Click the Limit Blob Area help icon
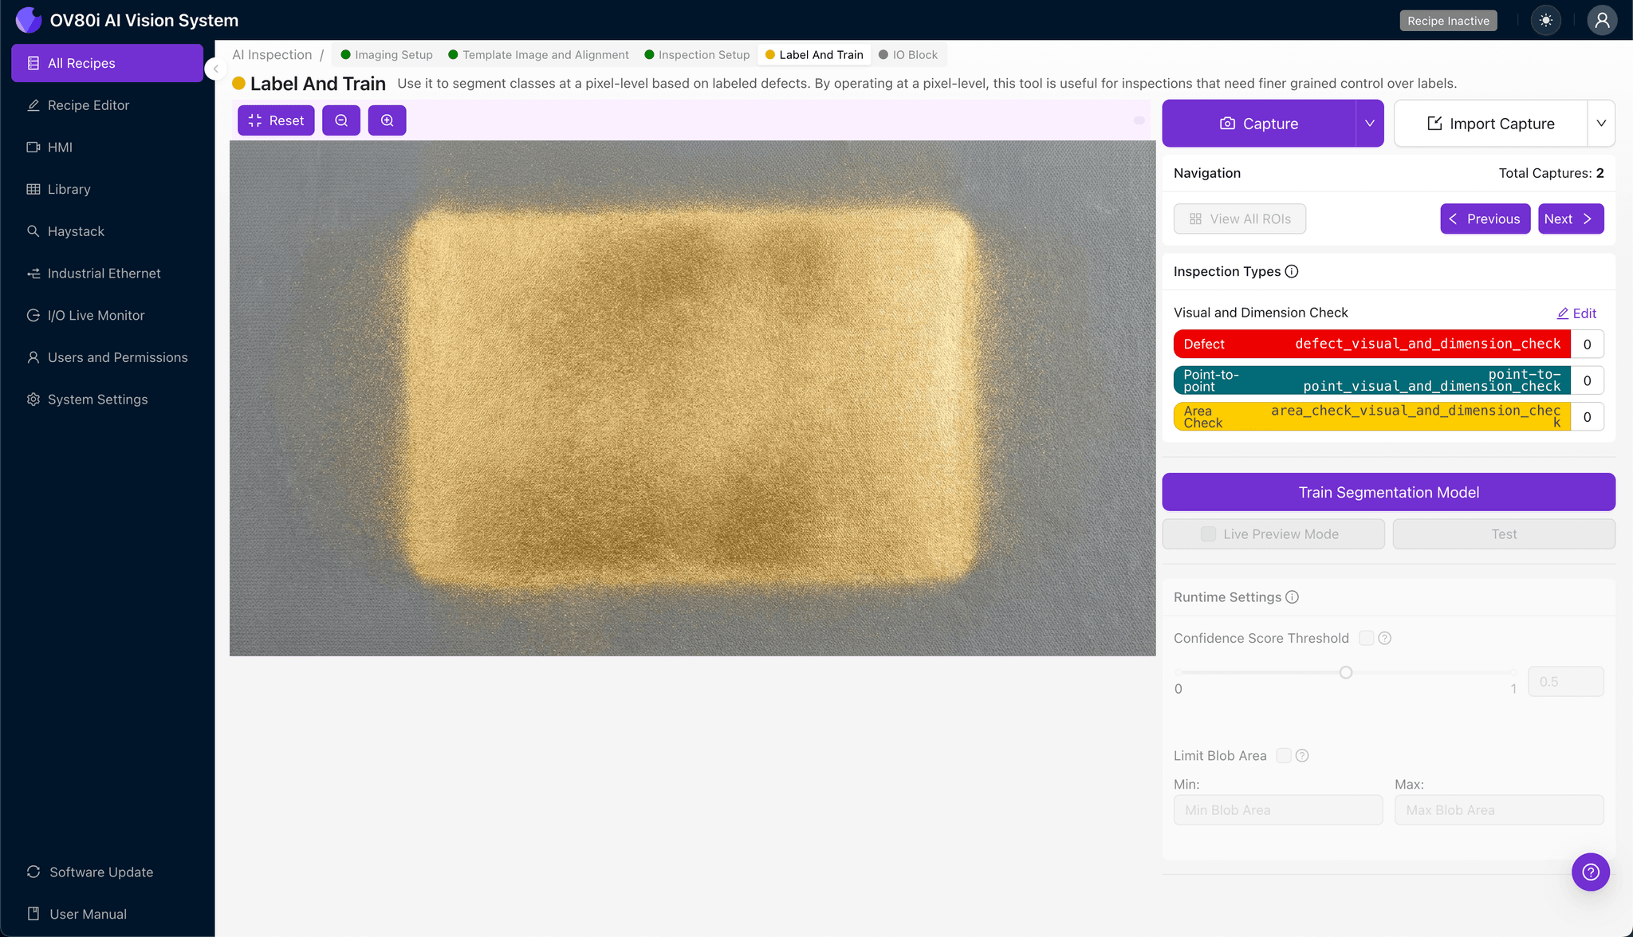 1302,756
